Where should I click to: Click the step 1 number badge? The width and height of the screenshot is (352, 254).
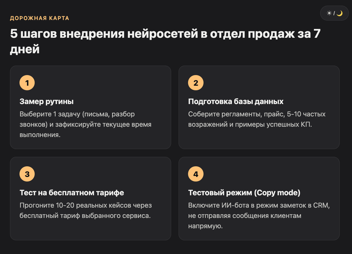pos(27,83)
